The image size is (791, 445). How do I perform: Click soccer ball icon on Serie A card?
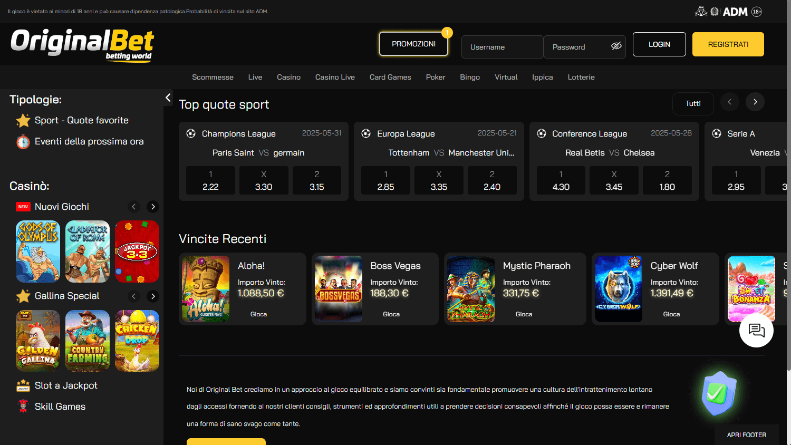717,133
